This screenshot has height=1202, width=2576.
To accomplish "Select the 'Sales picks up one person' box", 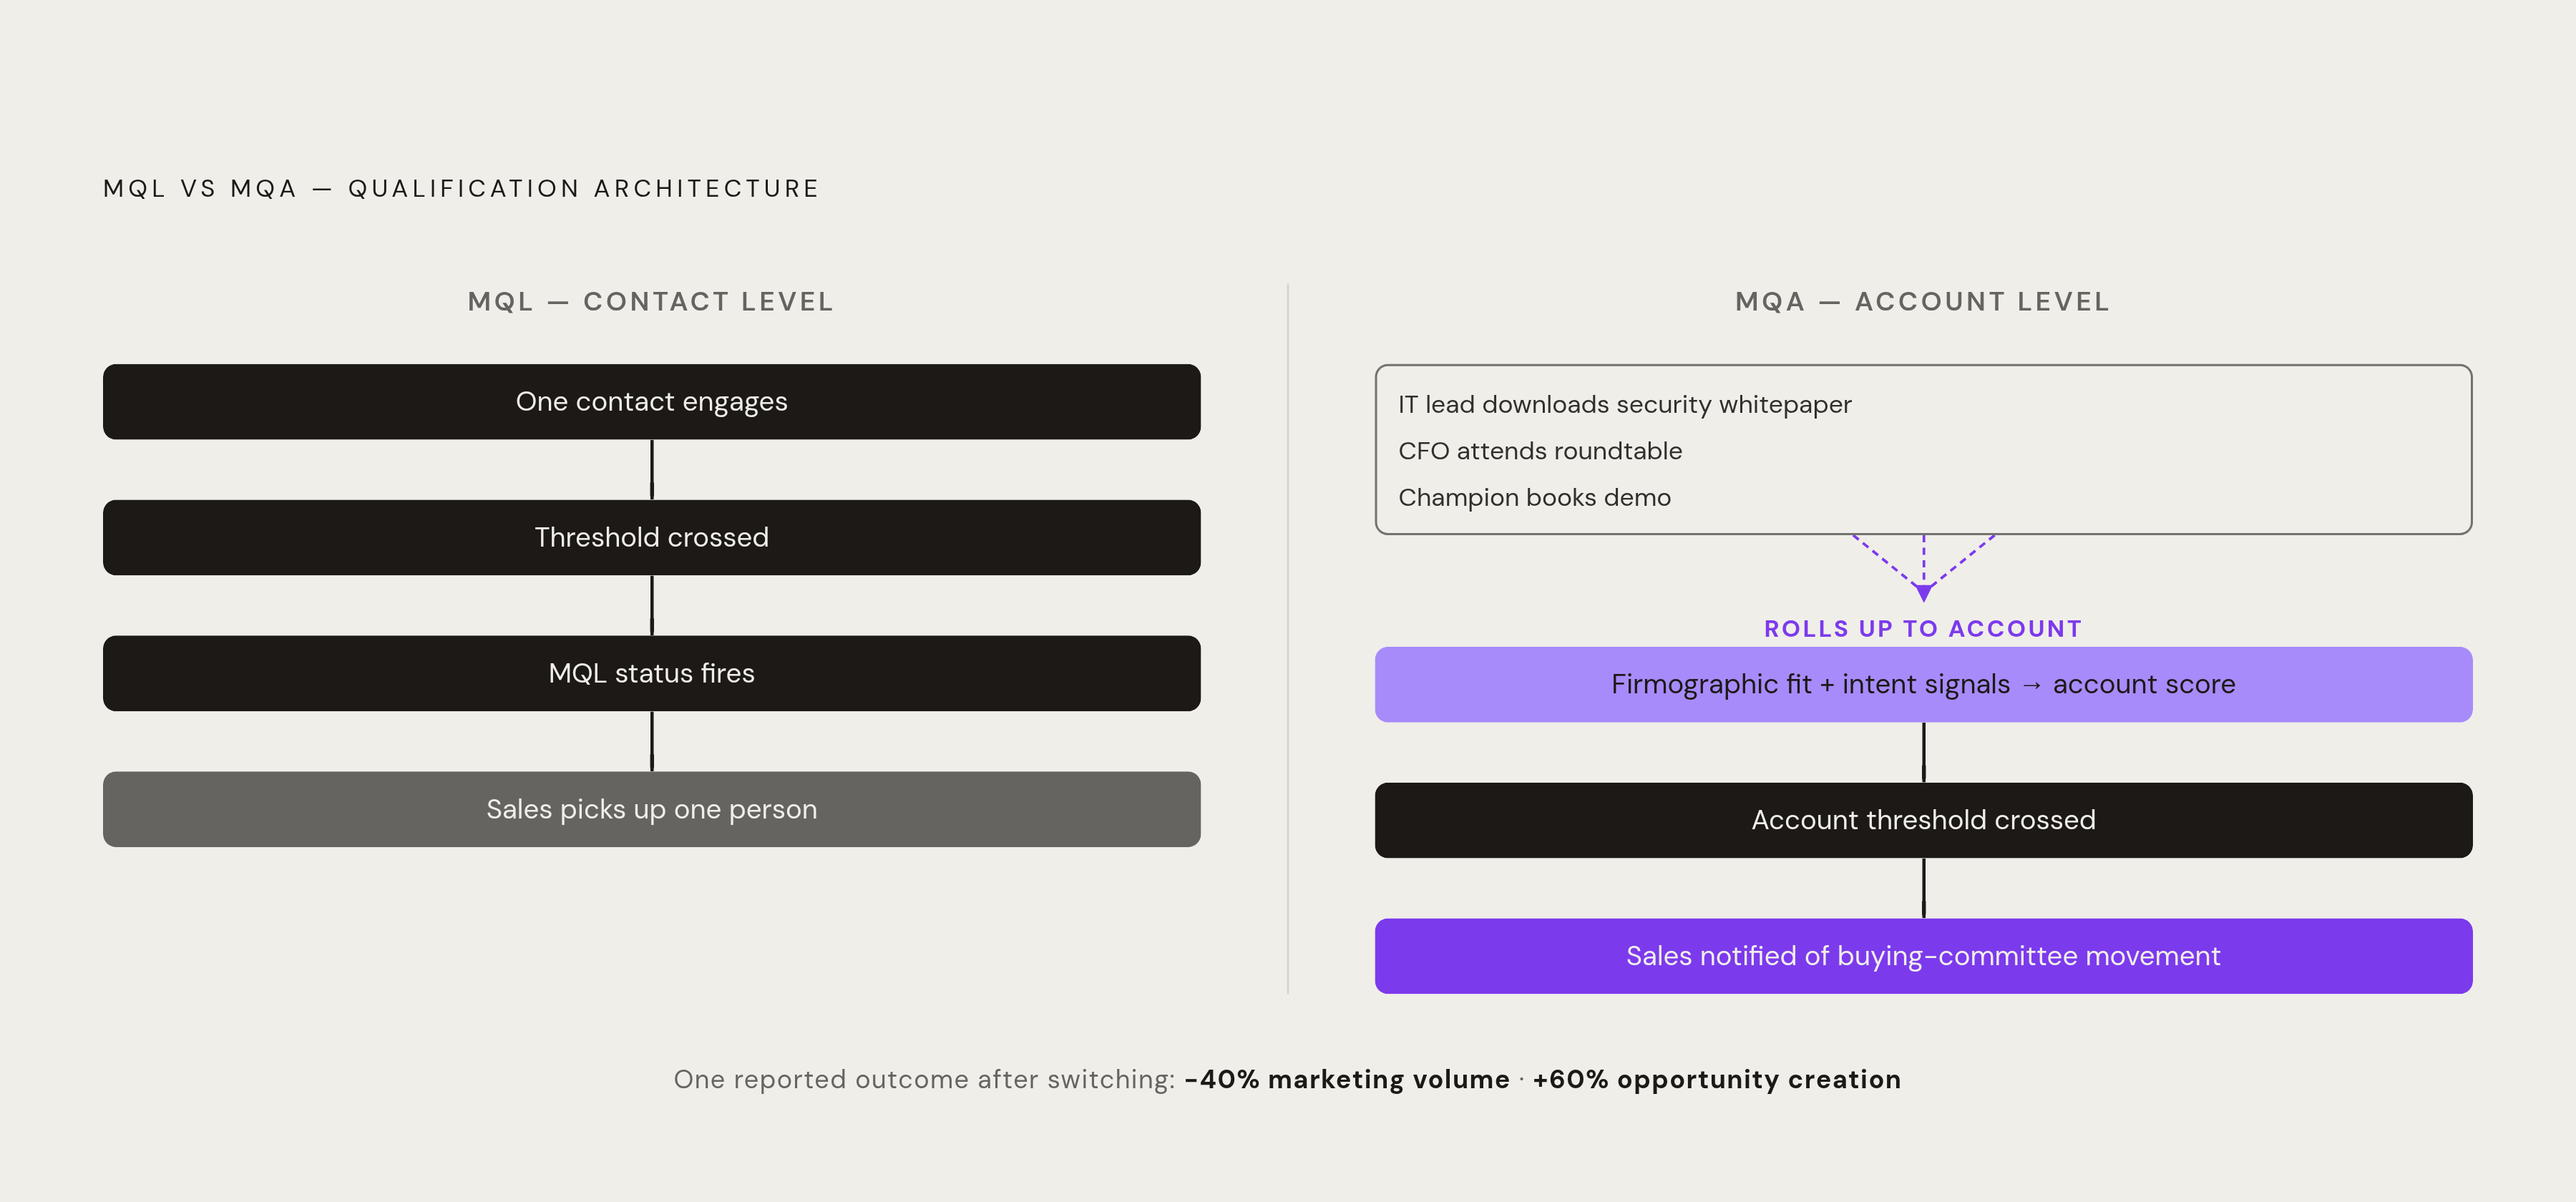I will point(651,809).
